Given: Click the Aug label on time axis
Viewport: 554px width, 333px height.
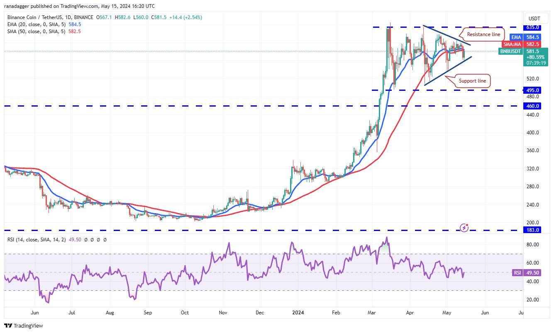Looking at the screenshot, I should (110, 313).
